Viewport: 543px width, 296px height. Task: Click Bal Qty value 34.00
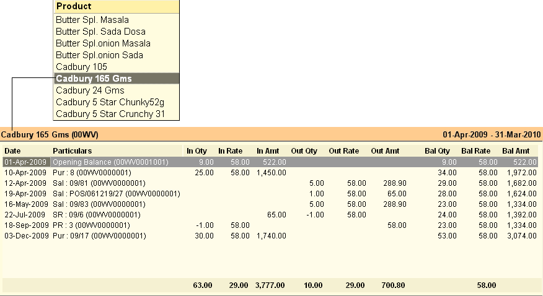tap(447, 173)
